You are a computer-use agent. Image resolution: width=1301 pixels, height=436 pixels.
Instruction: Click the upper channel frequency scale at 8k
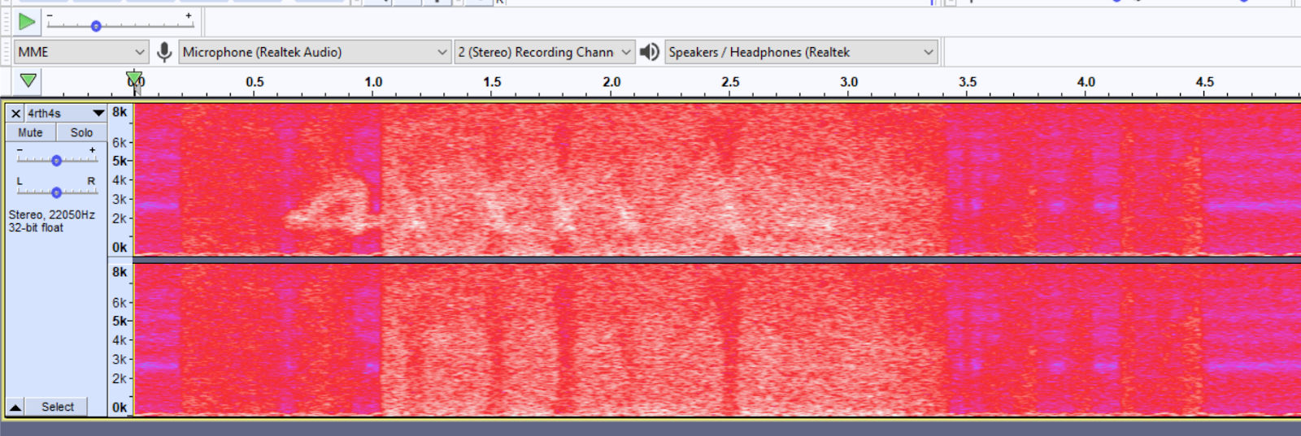click(x=120, y=112)
